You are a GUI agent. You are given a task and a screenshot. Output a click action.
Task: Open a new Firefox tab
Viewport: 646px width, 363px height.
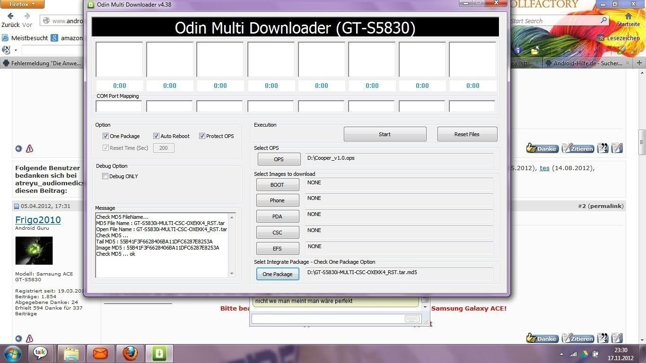tap(639, 63)
